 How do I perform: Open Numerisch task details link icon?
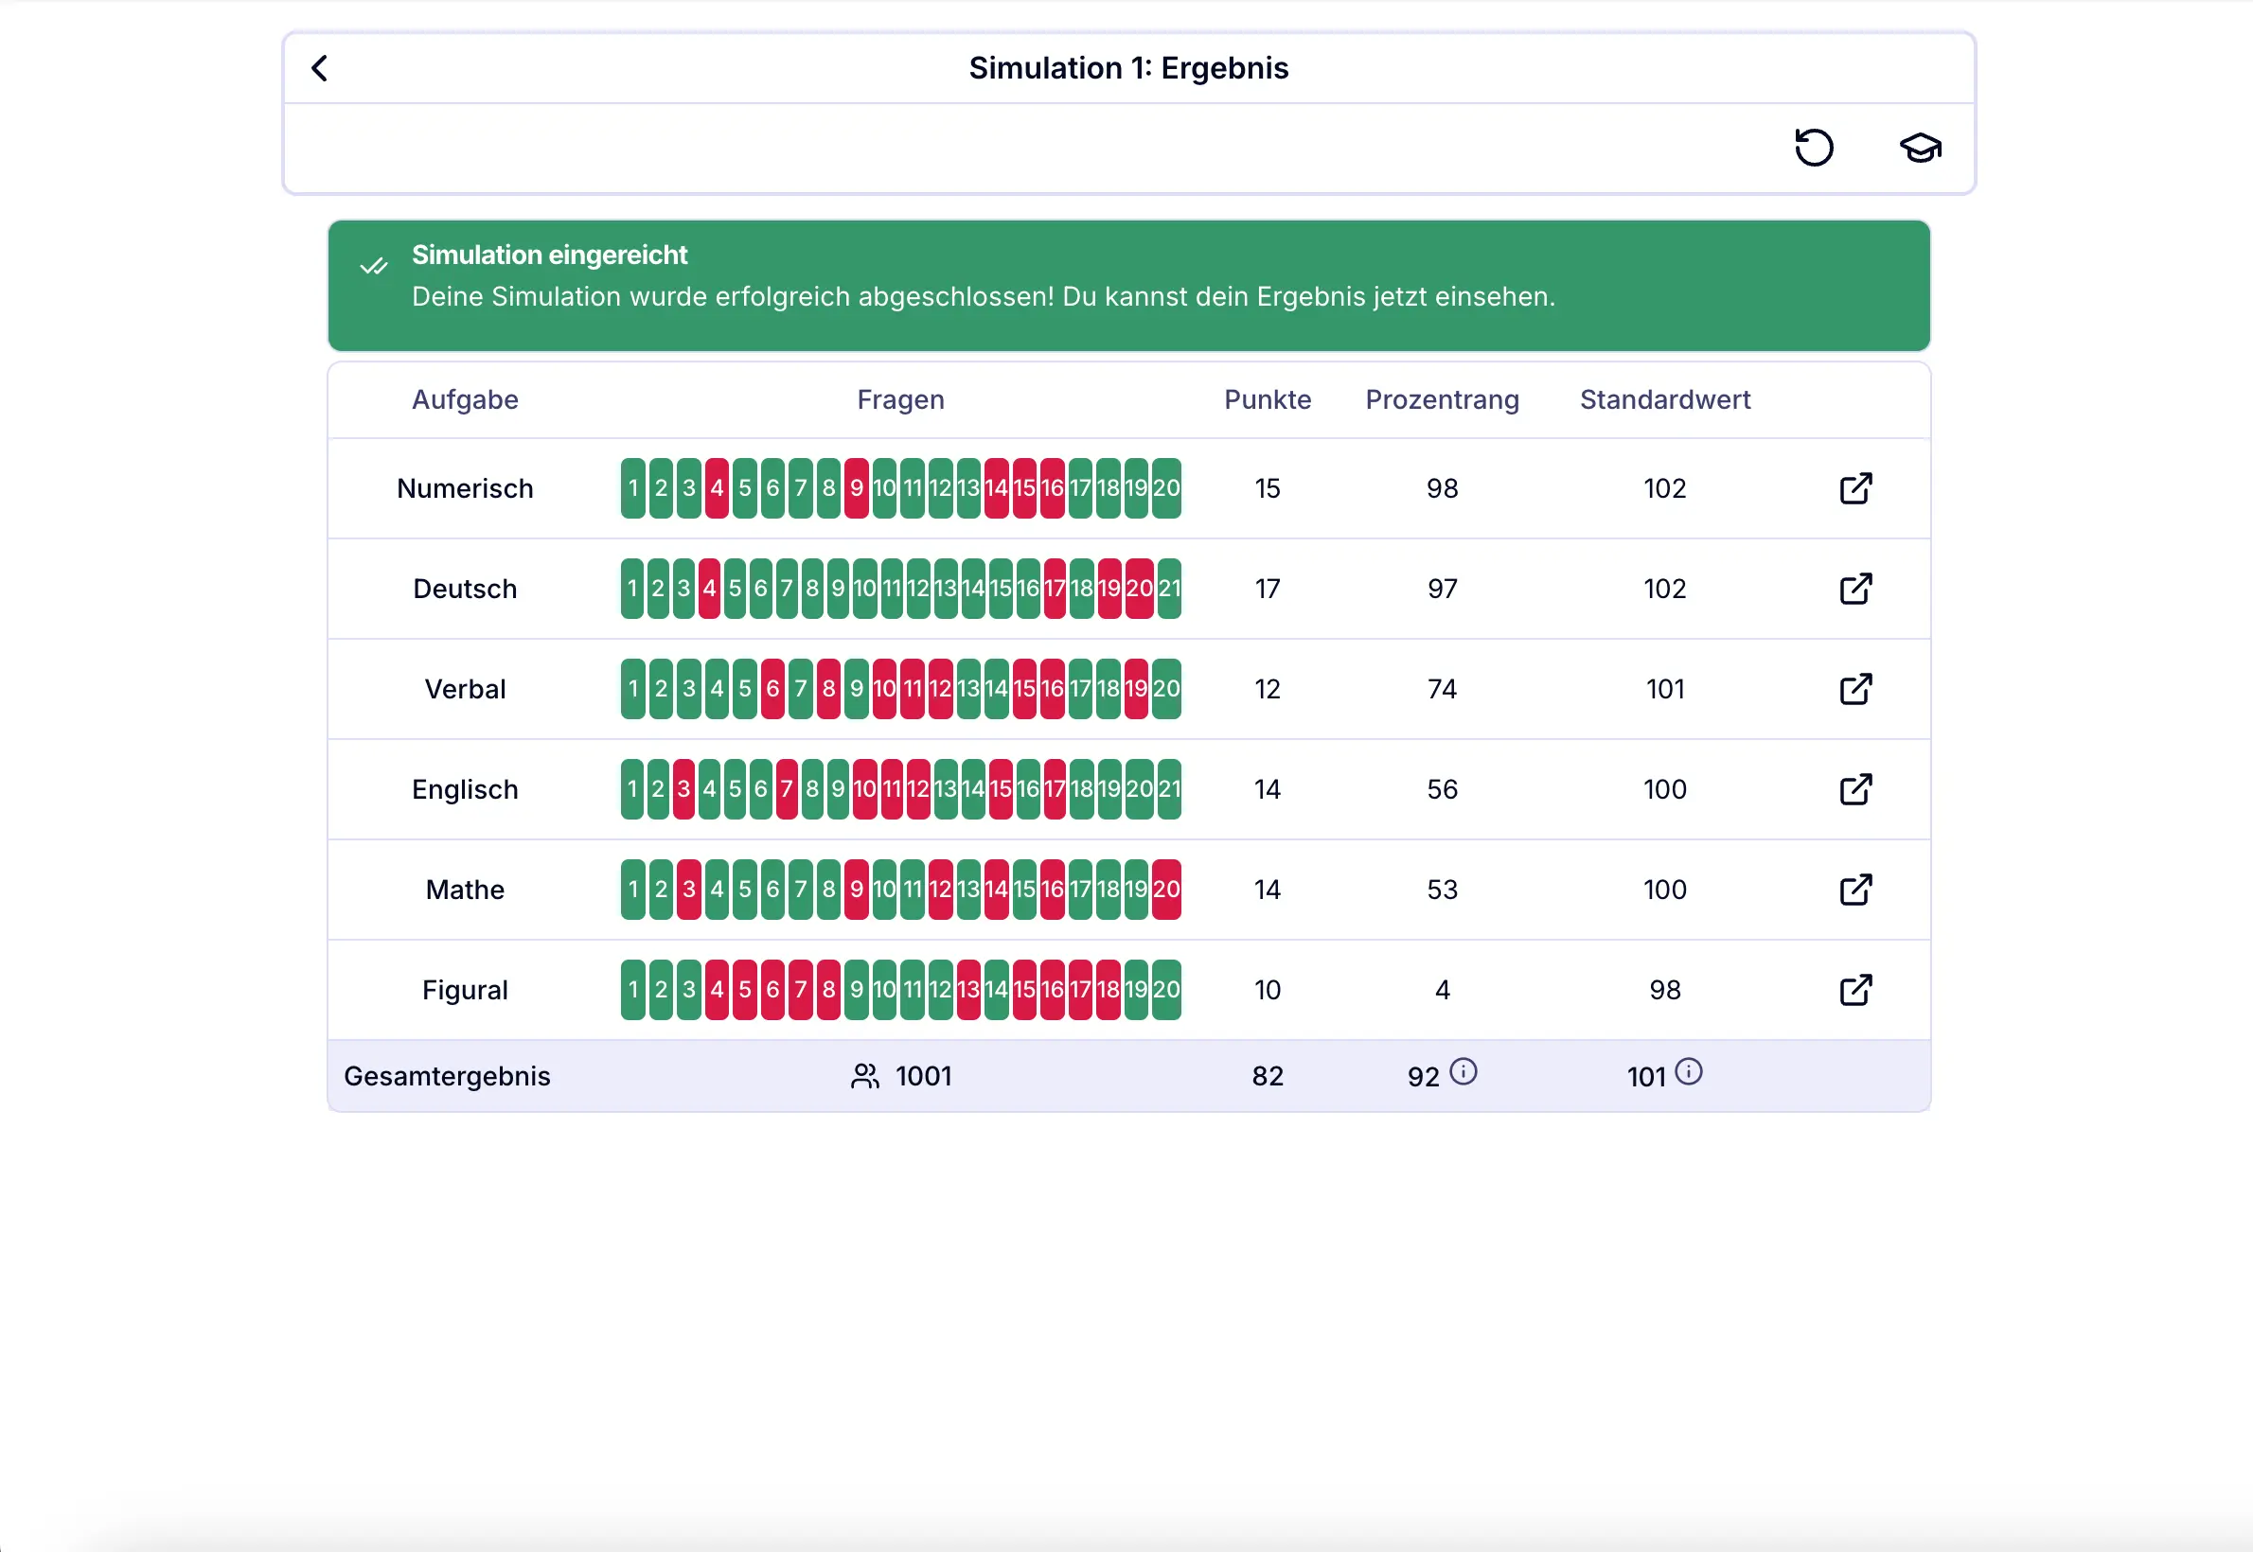tap(1855, 488)
